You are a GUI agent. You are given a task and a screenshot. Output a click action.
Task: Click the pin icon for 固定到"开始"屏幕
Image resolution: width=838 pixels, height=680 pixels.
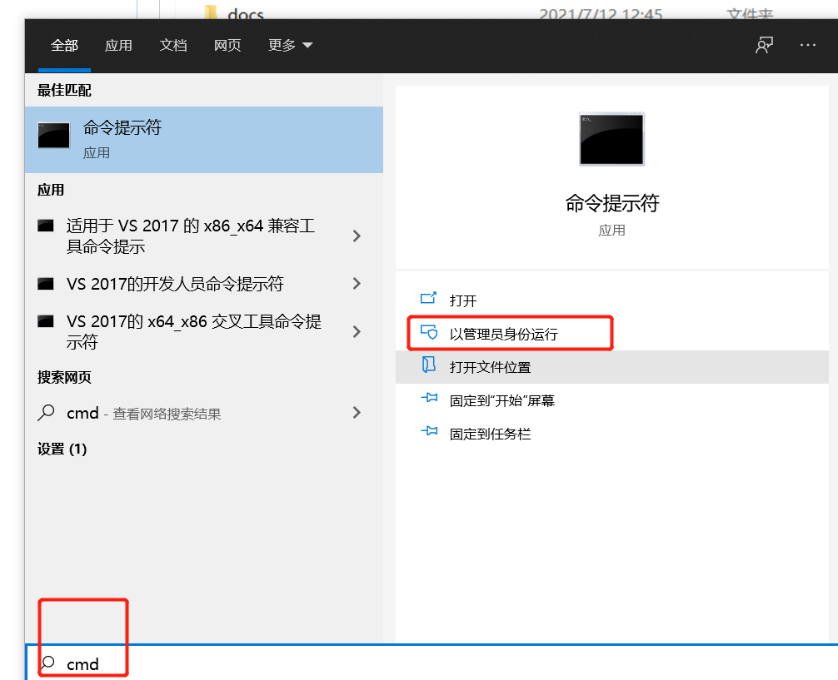[x=429, y=398]
